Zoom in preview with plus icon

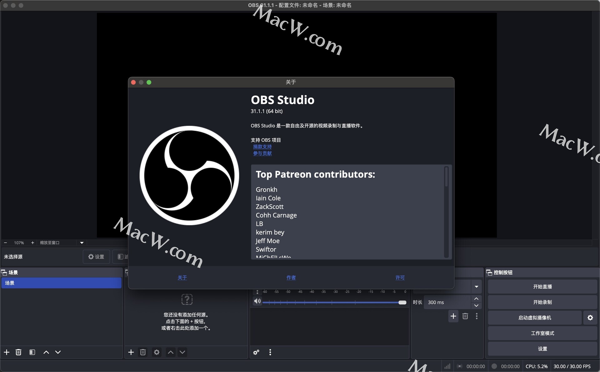(x=32, y=242)
